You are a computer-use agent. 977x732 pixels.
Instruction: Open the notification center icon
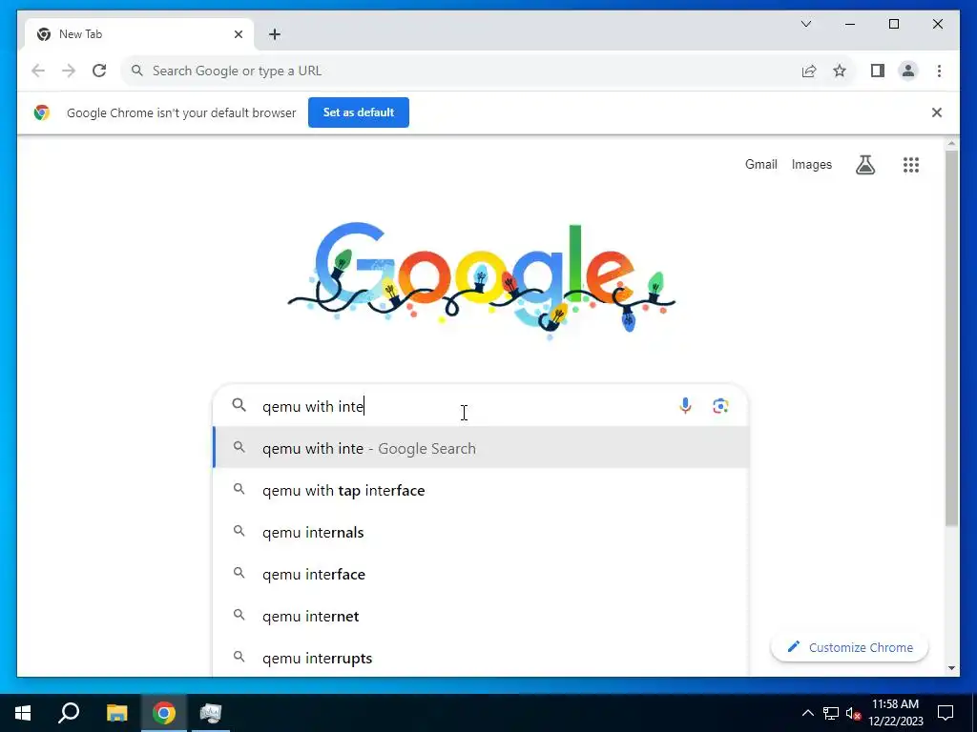click(946, 713)
